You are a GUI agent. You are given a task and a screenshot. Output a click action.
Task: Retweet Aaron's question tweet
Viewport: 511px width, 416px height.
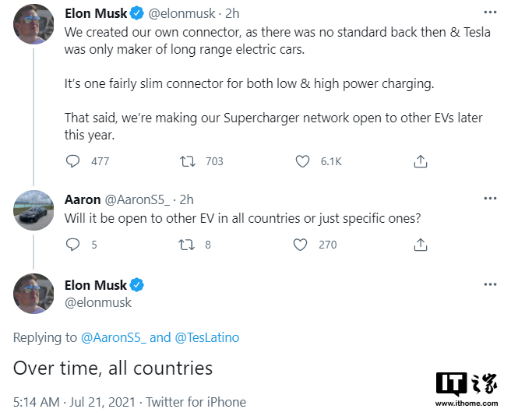coord(188,245)
